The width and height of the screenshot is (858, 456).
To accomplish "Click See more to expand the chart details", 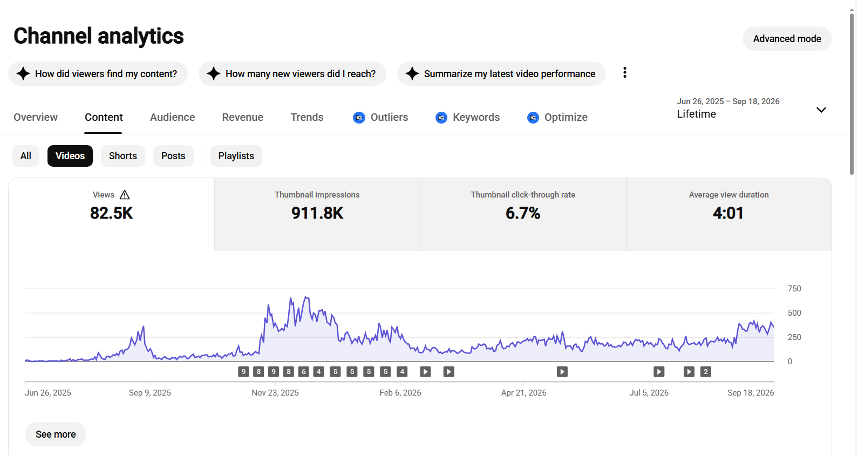I will click(x=56, y=434).
